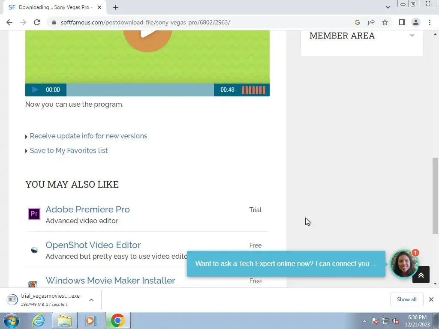Click the Tech Expert chat message bubble
439x329 pixels.
coord(286,264)
